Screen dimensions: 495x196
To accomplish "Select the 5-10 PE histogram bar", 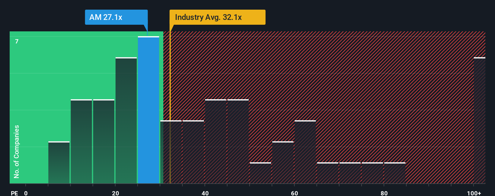I will tap(59, 162).
